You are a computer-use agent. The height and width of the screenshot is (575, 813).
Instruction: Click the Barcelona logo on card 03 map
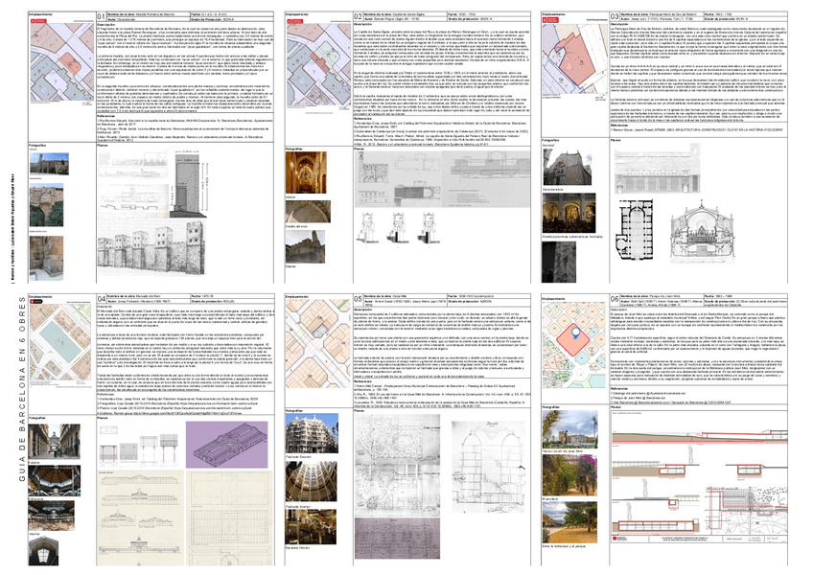click(x=550, y=20)
